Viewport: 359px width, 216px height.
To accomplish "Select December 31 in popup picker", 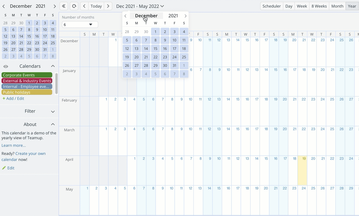I will [174, 65].
